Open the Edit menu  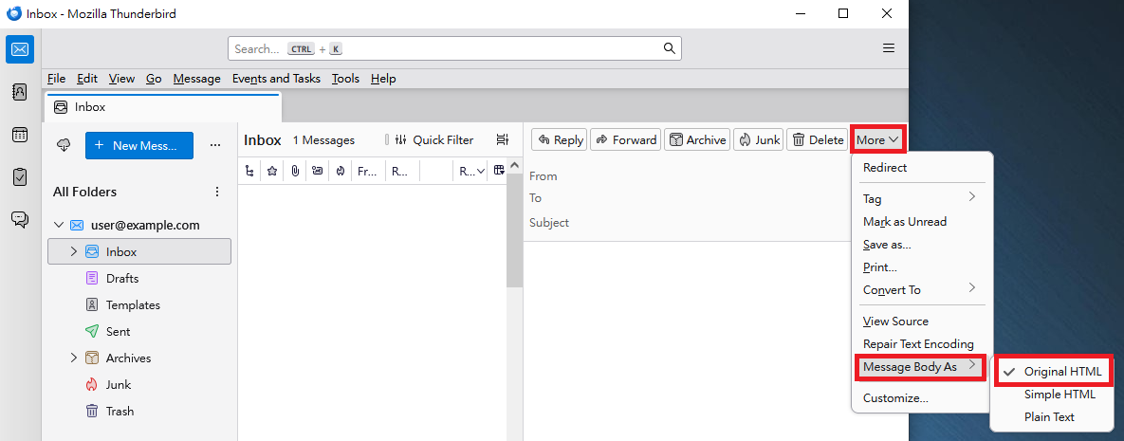(87, 79)
